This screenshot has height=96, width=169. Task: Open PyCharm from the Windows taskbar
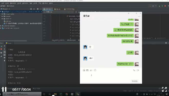pos(61,94)
